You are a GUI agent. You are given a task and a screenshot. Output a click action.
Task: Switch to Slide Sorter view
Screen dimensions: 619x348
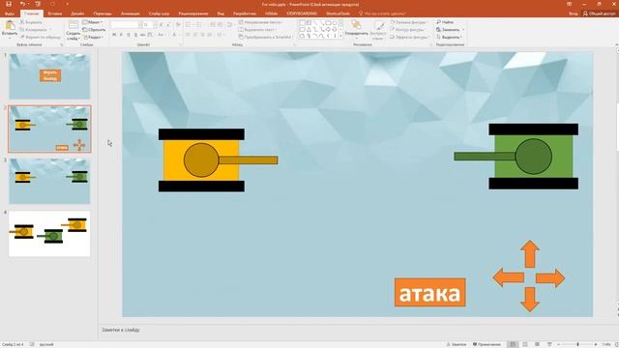[524, 344]
